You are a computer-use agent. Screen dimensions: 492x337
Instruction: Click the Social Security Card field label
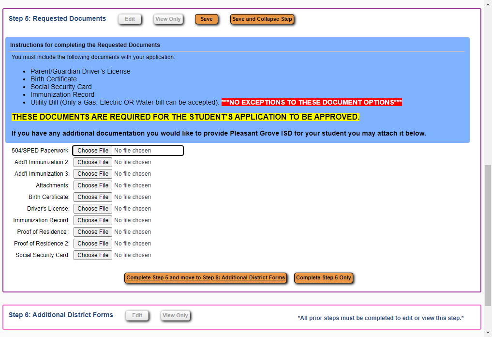pyautogui.click(x=43, y=255)
